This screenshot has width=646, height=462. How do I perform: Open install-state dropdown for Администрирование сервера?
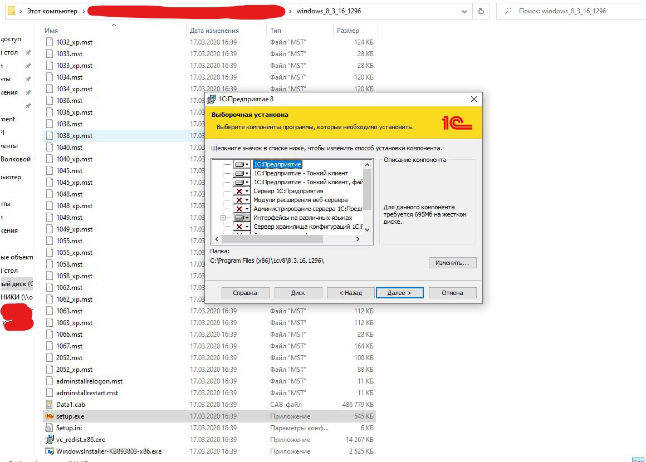[242, 209]
